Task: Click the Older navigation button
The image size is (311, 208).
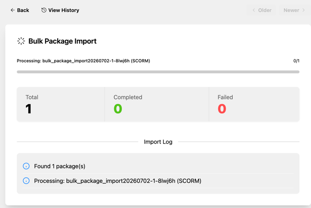Action: pos(261,10)
